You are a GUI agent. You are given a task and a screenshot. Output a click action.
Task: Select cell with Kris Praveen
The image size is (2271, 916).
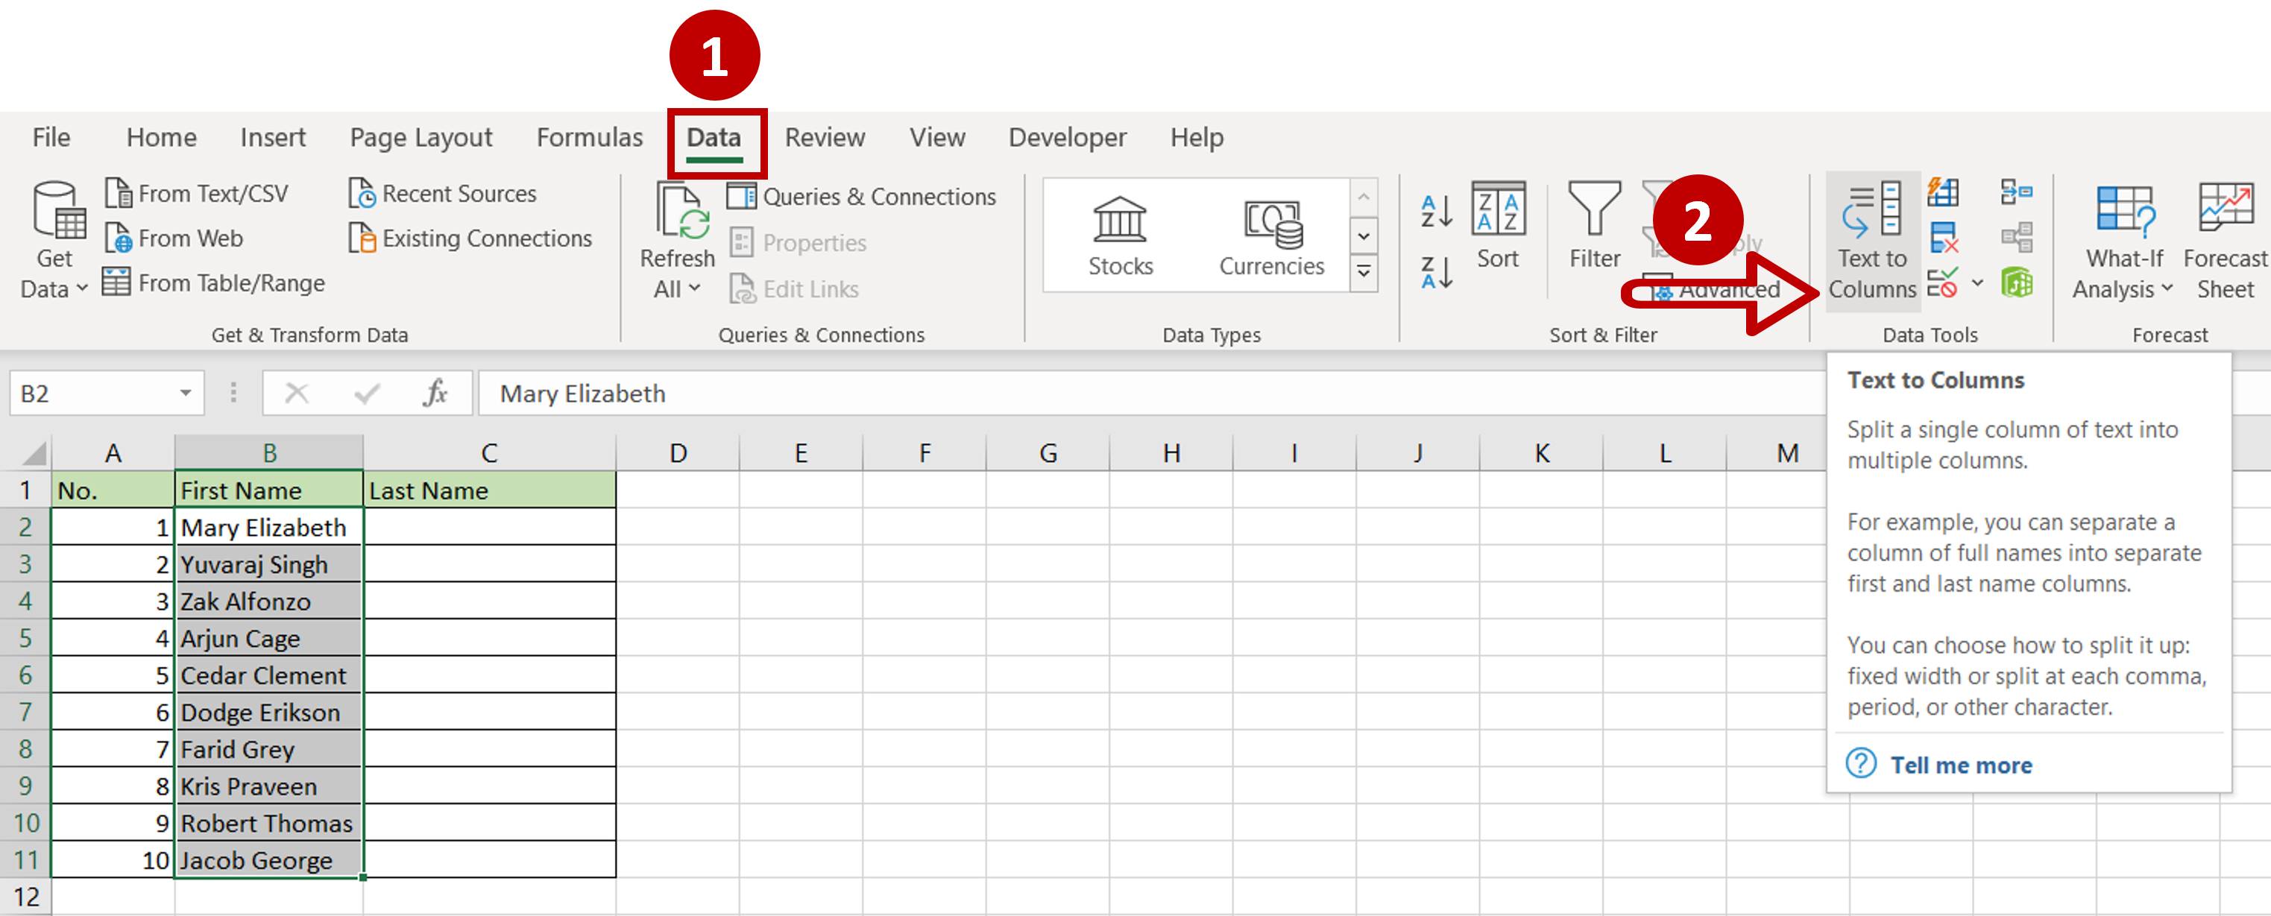click(269, 786)
